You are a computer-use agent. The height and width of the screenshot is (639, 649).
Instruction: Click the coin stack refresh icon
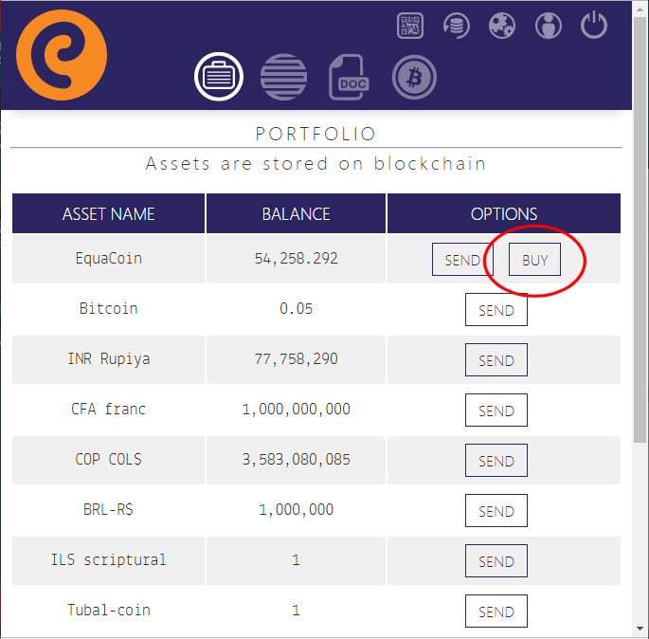click(x=457, y=26)
